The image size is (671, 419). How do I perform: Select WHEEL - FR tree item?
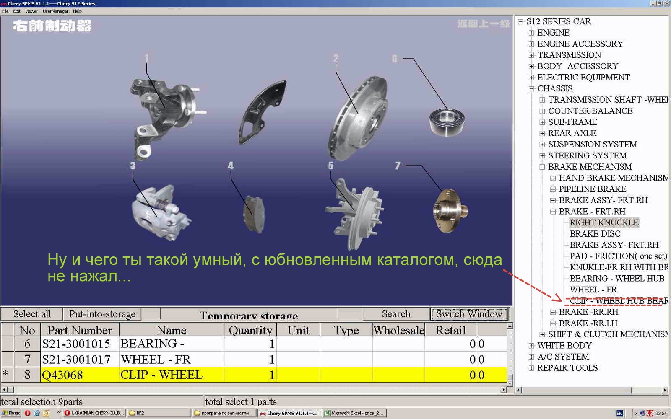[593, 290]
